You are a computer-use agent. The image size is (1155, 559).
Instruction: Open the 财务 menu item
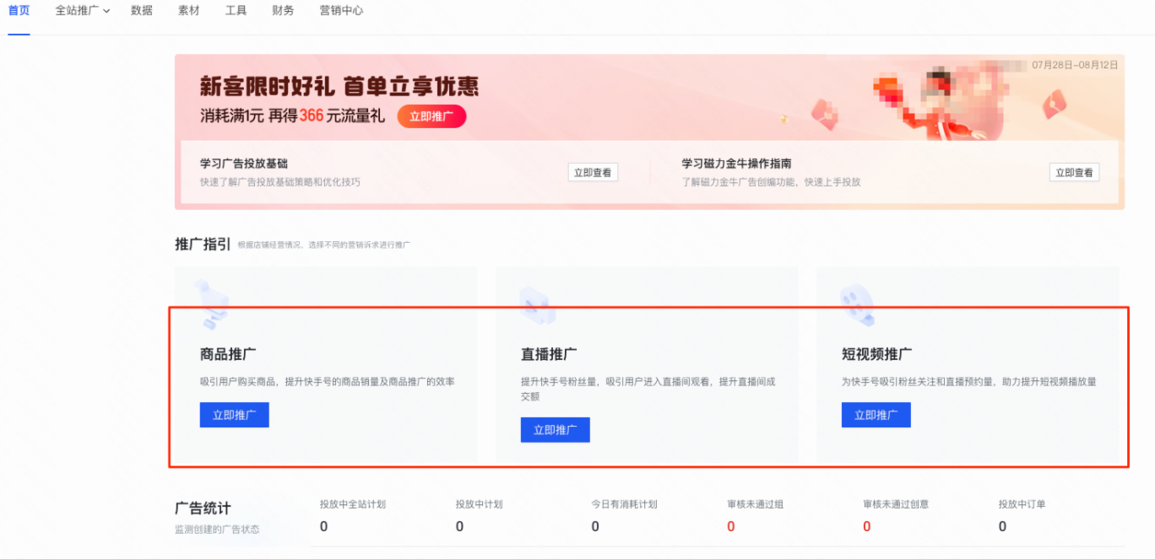click(x=284, y=11)
